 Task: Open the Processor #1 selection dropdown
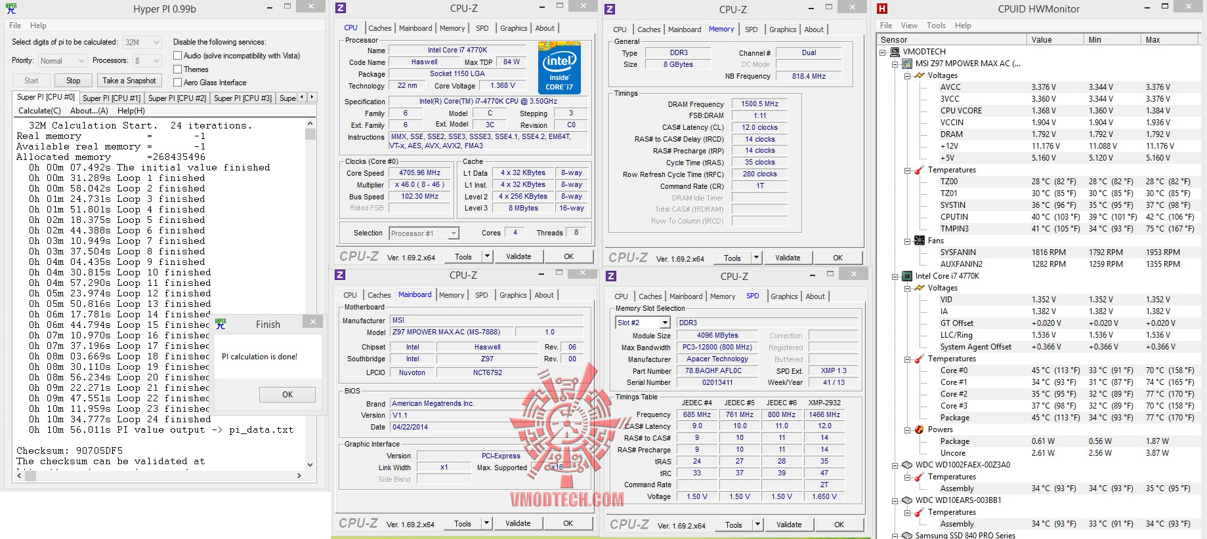[453, 233]
